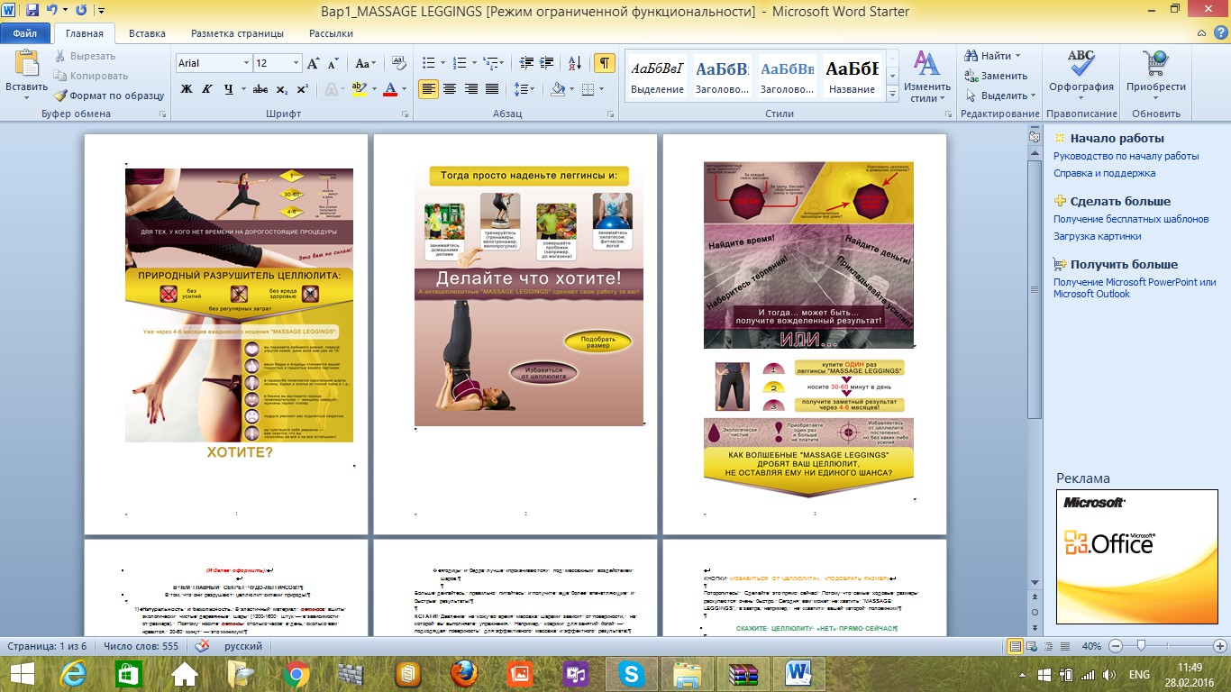1231x692 pixels.
Task: Switch to Print Layout view in status bar
Action: [1016, 647]
